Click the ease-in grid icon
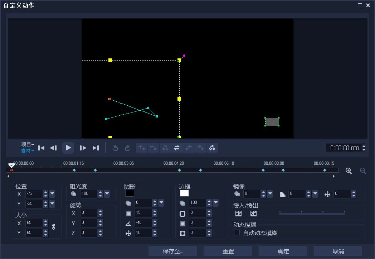The width and height of the screenshot is (375, 259). (238, 214)
